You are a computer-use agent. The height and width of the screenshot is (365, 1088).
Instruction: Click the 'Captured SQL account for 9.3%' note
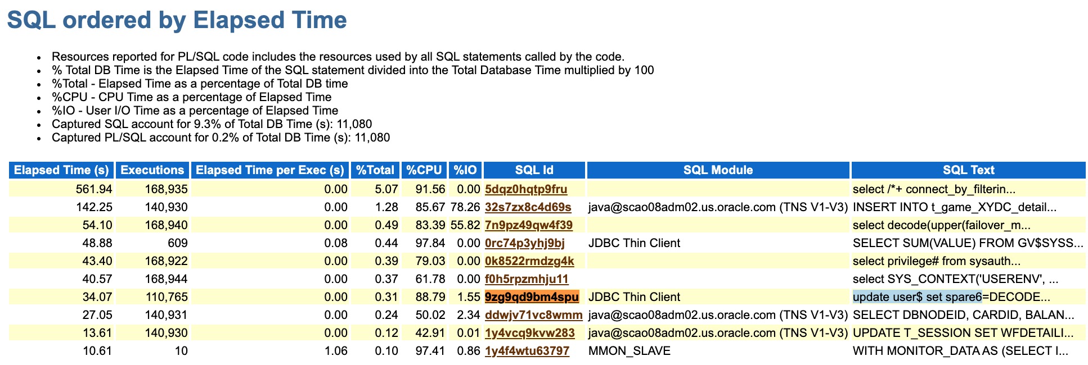point(212,124)
